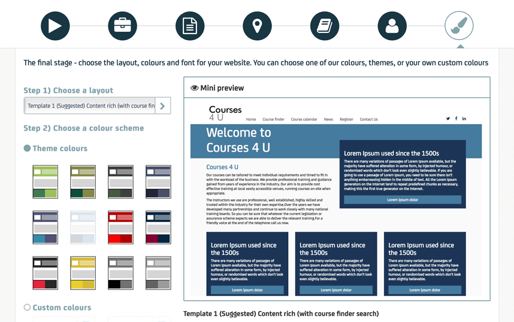Image resolution: width=514 pixels, height=322 pixels.
Task: Click the user profile step icon
Action: coord(392,26)
